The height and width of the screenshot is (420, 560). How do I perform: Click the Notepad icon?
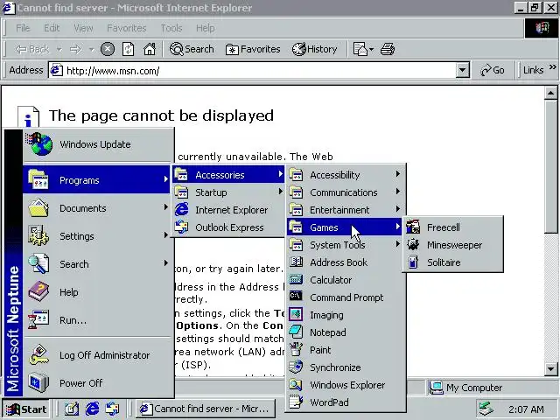pyautogui.click(x=296, y=332)
